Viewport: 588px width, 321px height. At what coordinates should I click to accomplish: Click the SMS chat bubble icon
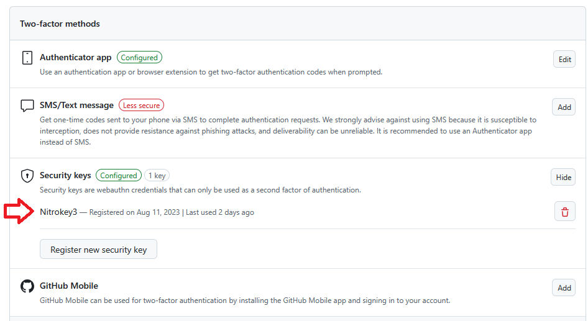tap(27, 106)
